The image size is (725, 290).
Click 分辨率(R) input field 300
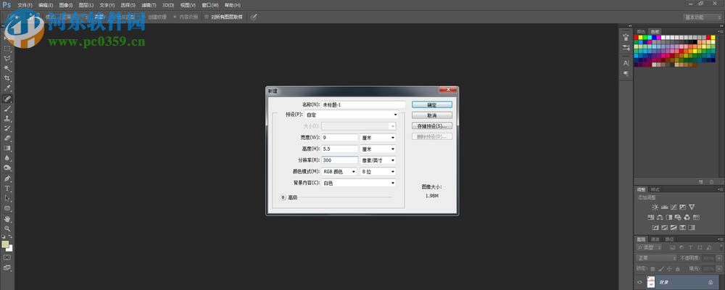point(339,160)
